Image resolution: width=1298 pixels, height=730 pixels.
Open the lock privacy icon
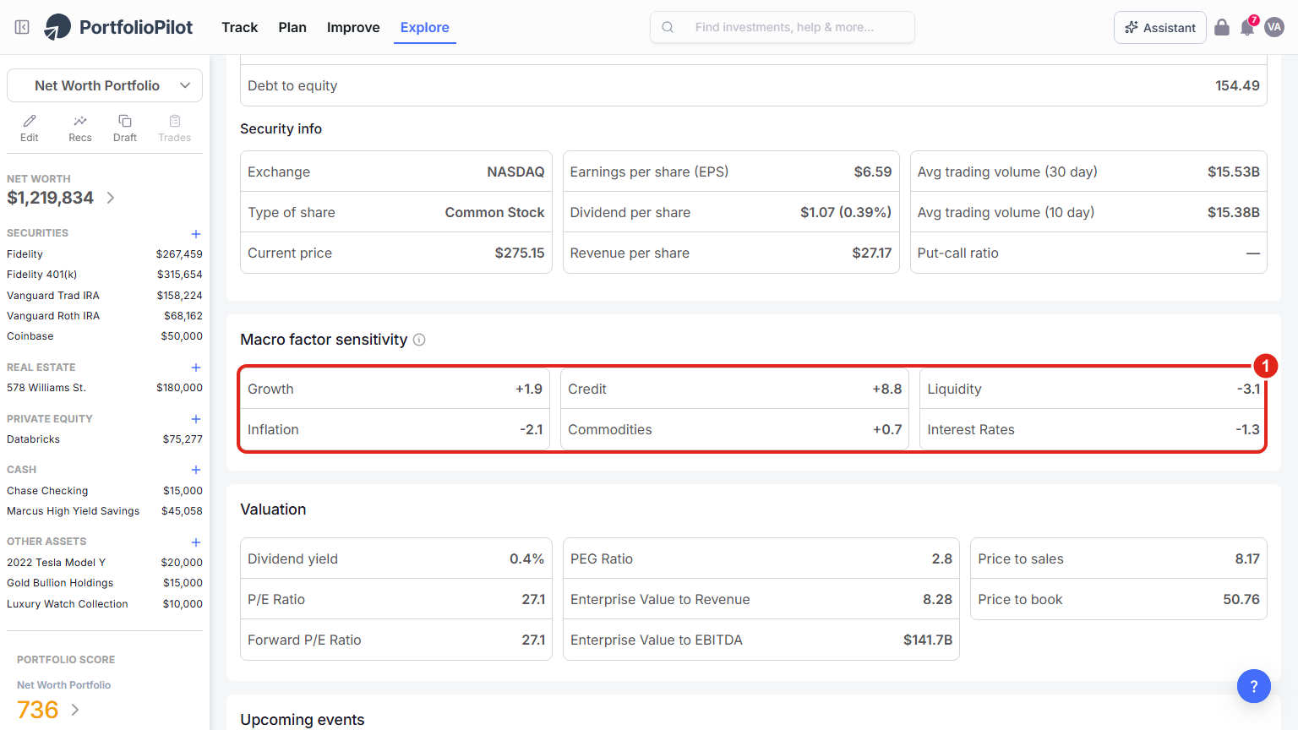click(x=1222, y=27)
